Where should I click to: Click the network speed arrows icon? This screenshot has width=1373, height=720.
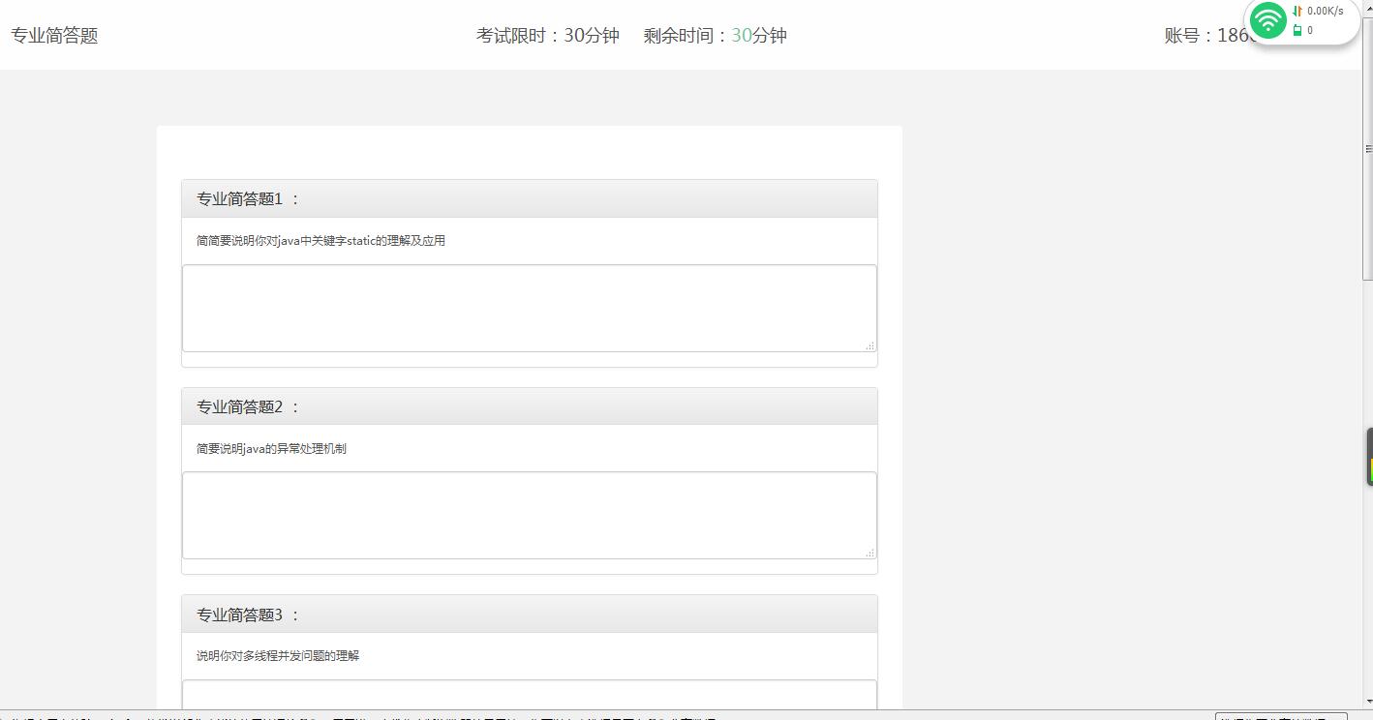click(1297, 12)
